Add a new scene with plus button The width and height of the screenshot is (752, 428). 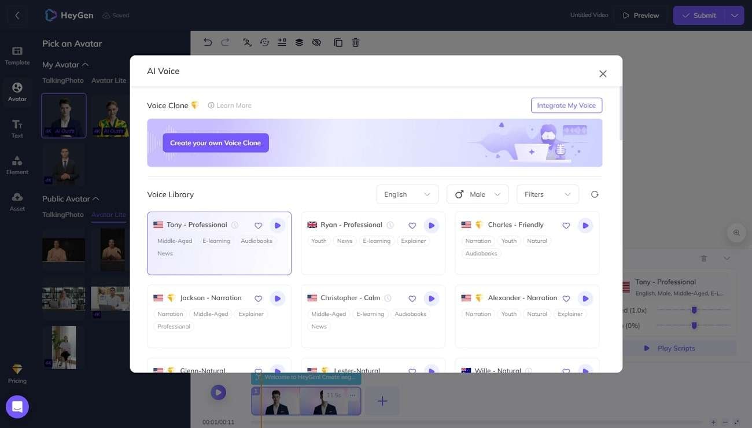pos(382,401)
